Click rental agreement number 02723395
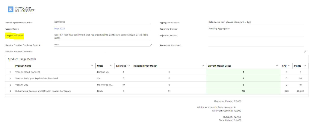Viewport: 313px width, 123px height. pos(60,22)
